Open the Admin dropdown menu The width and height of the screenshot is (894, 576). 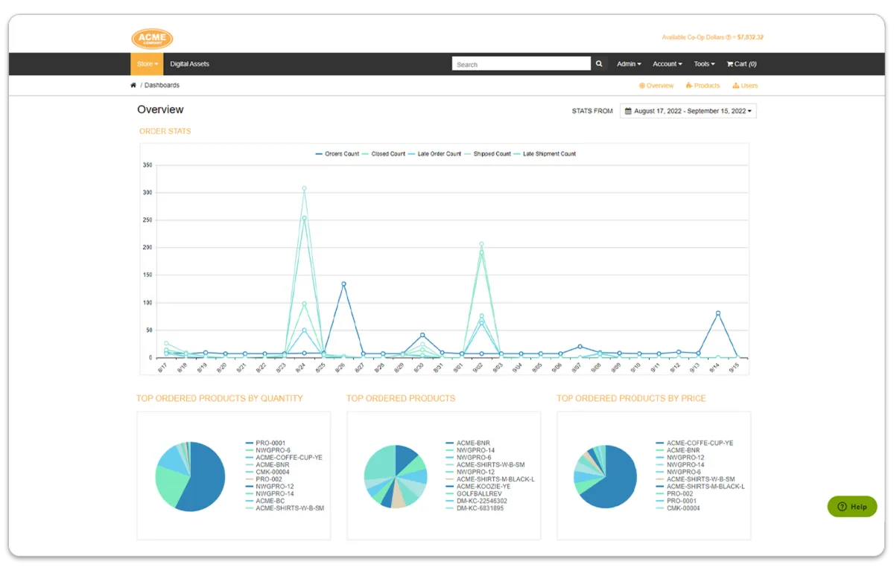click(x=629, y=64)
